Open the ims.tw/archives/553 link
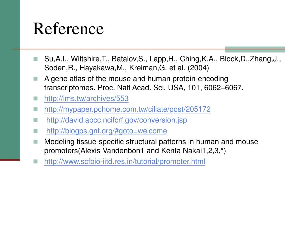Image resolution: width=300 pixels, height=225 pixels. (86, 98)
